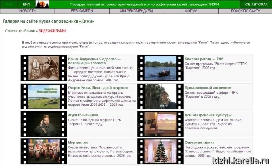Click the Кижская регата — 2009 title link

[x=204, y=59]
